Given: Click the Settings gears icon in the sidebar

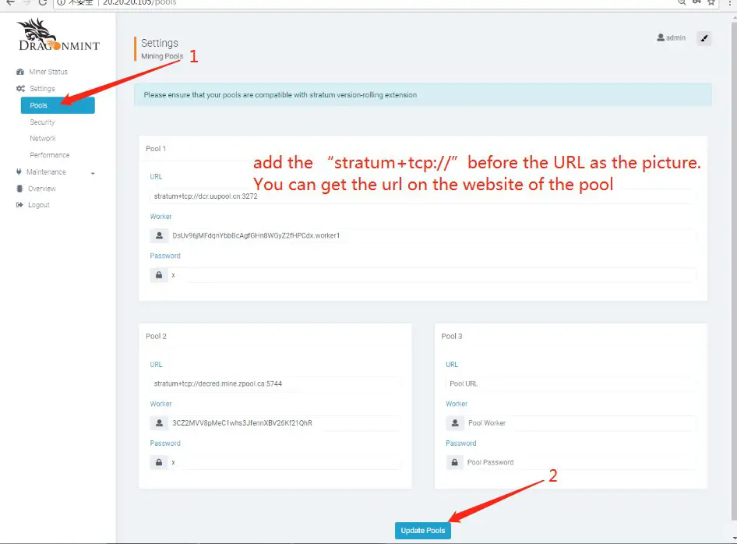Looking at the screenshot, I should 19,88.
